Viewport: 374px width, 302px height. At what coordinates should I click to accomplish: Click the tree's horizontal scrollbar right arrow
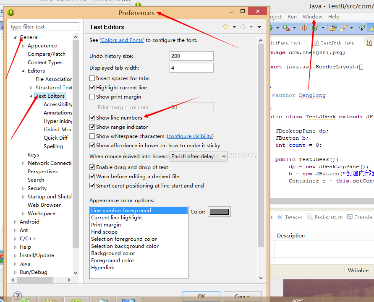69,280
